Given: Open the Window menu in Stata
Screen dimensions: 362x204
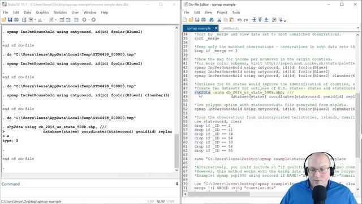Looking at the screenshot, I should point(90,12).
